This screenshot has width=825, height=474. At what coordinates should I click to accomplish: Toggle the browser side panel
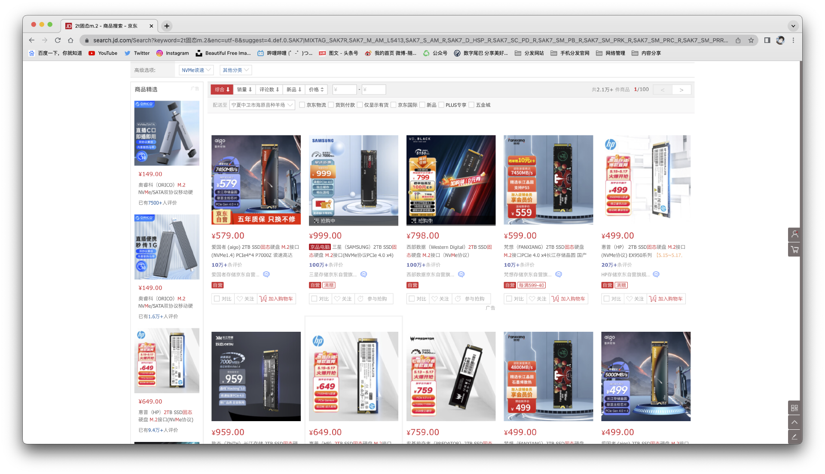[x=767, y=40]
